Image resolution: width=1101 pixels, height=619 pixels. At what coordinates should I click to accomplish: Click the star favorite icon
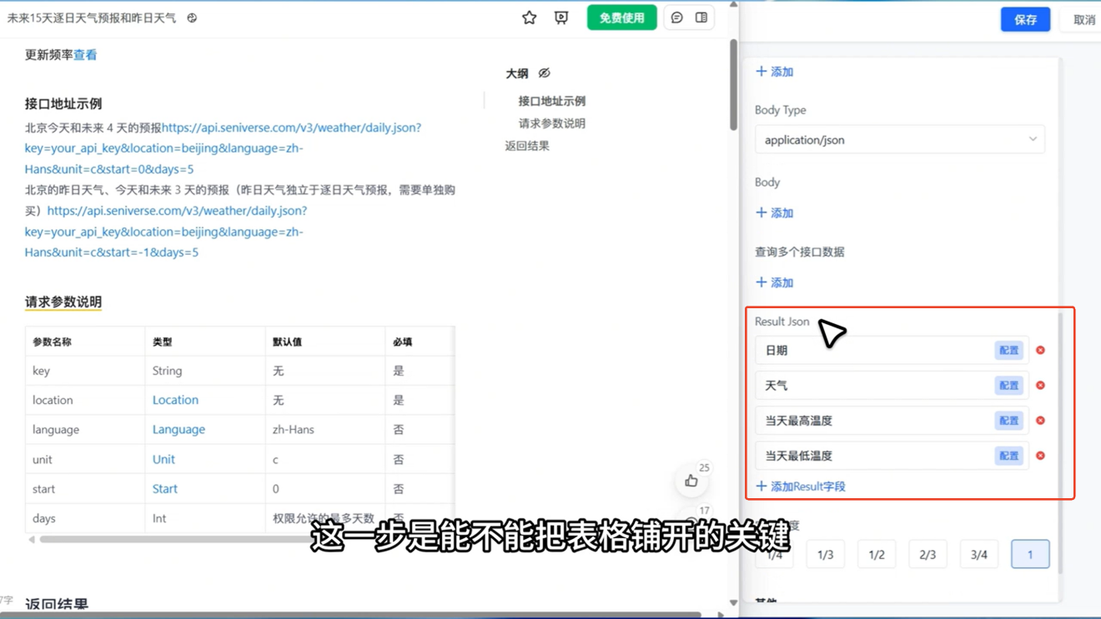(x=529, y=17)
